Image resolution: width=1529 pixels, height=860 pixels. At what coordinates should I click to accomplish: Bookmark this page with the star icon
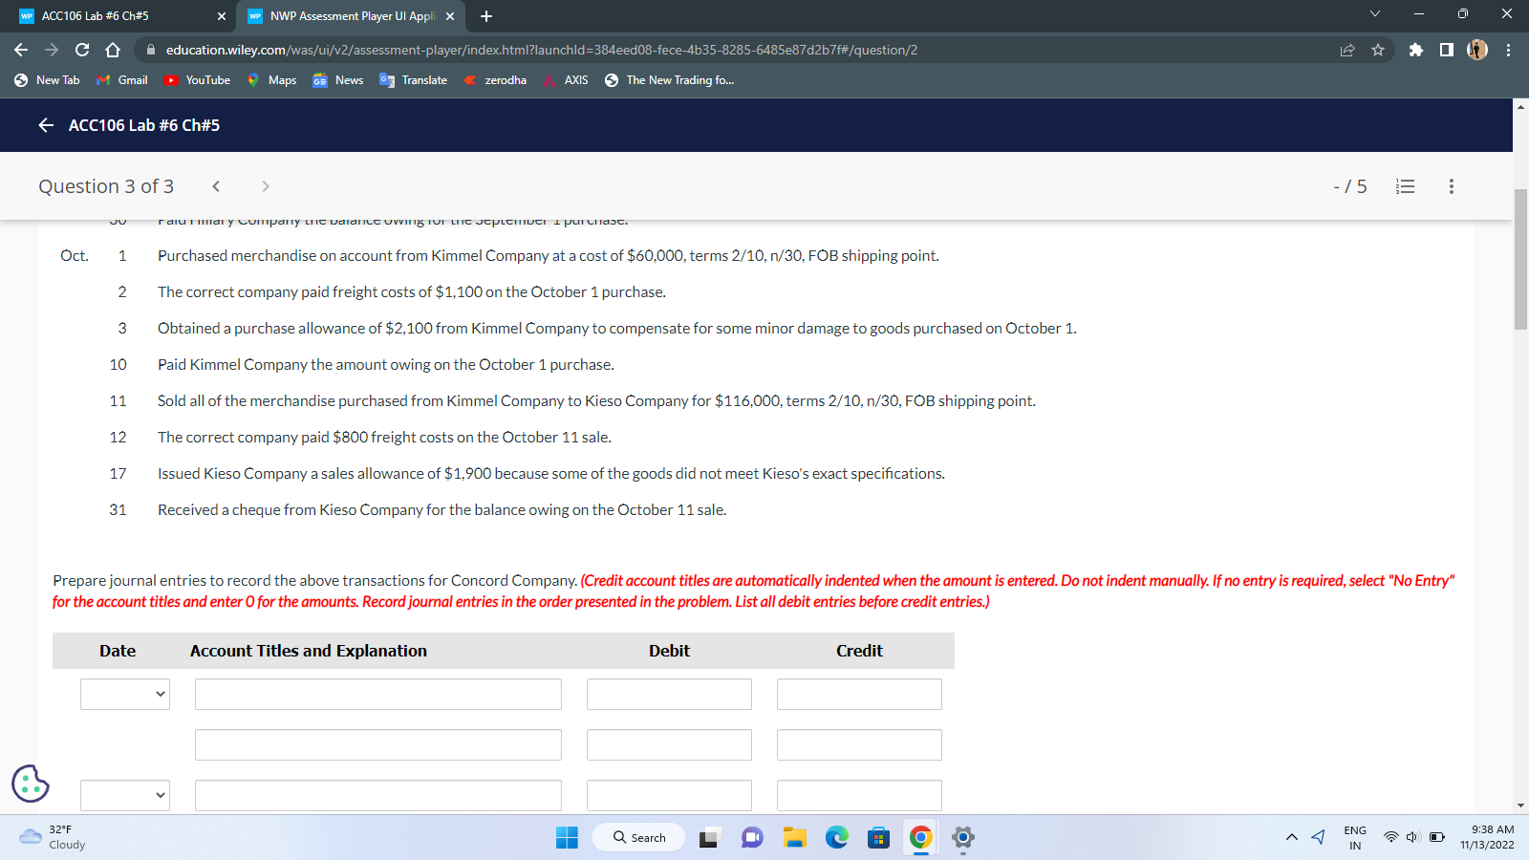(1379, 50)
